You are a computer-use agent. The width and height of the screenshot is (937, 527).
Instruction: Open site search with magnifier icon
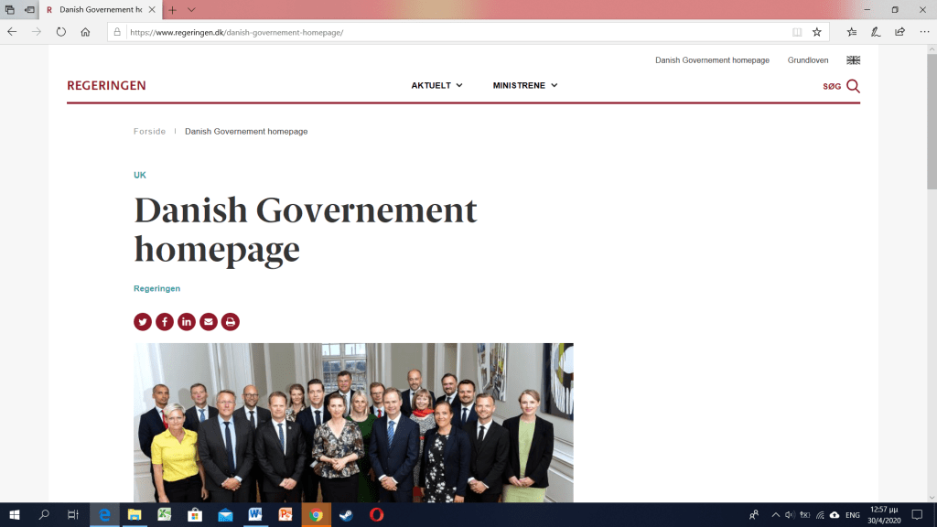(x=853, y=86)
